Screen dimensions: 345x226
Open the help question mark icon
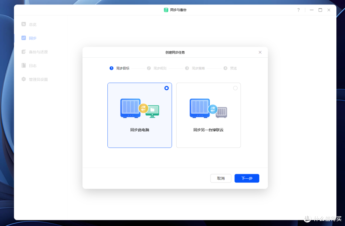(x=298, y=10)
